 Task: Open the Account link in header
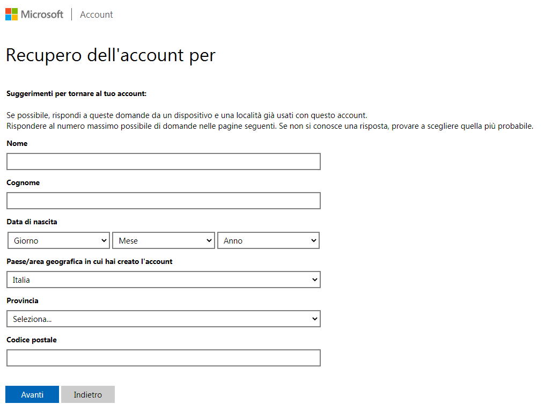pyautogui.click(x=96, y=14)
